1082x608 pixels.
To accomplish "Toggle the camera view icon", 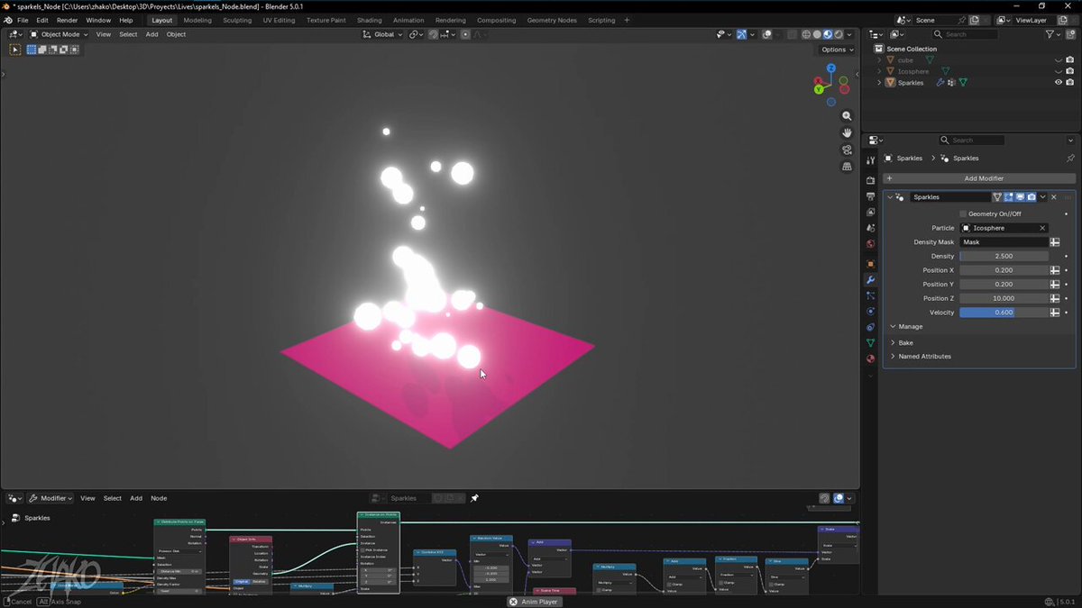I will pyautogui.click(x=847, y=150).
